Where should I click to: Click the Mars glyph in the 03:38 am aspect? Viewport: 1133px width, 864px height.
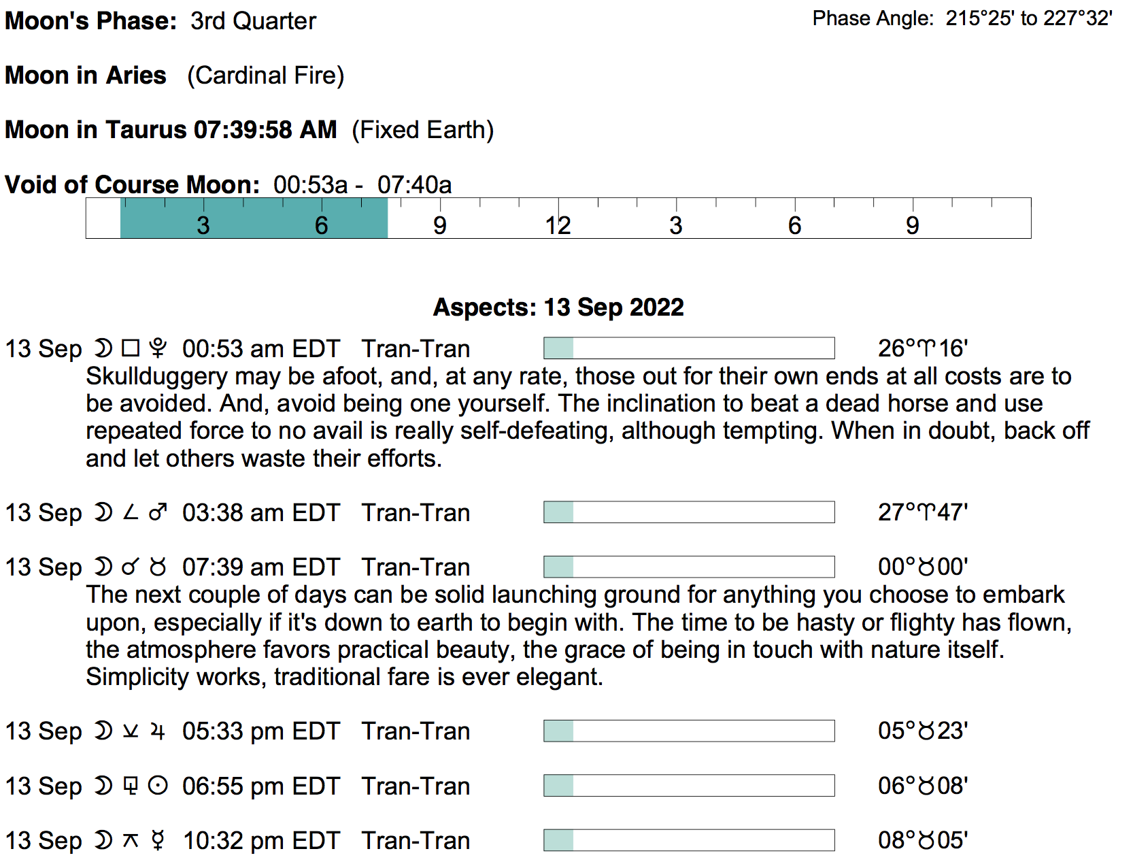pyautogui.click(x=158, y=512)
